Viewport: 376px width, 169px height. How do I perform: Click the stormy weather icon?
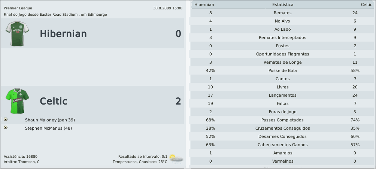[x=176, y=158]
